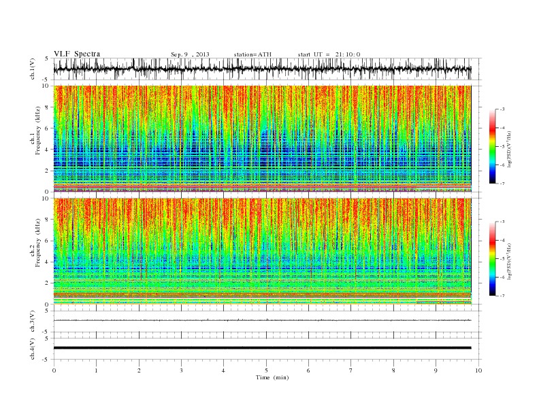Click the time axis tick label '6'
The width and height of the screenshot is (539, 416).
tap(308, 370)
